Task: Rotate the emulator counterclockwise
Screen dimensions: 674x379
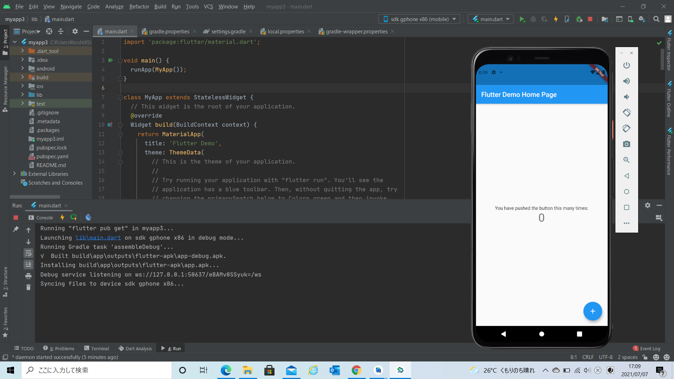Action: (627, 113)
